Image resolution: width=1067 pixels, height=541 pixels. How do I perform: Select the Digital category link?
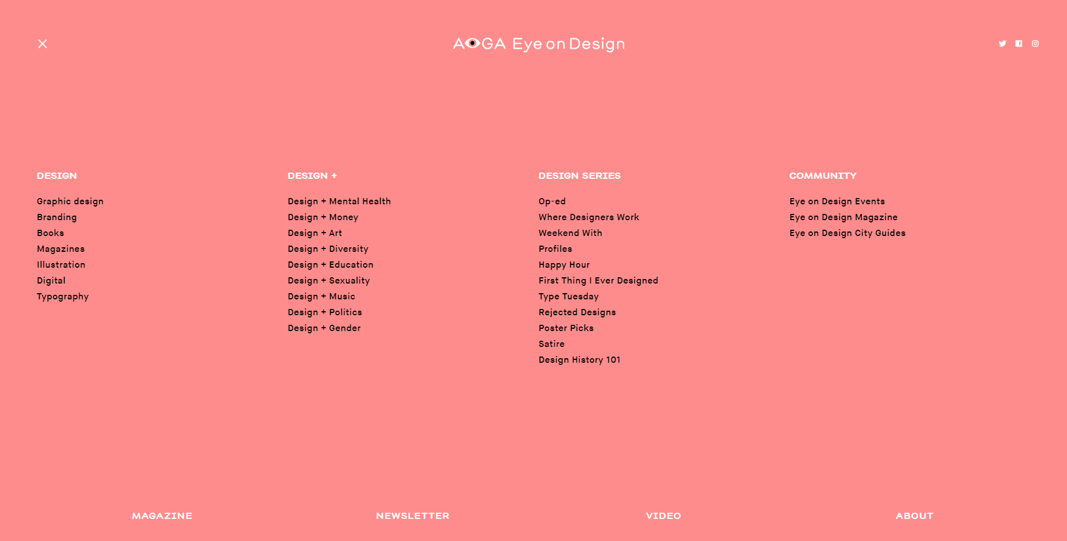51,281
